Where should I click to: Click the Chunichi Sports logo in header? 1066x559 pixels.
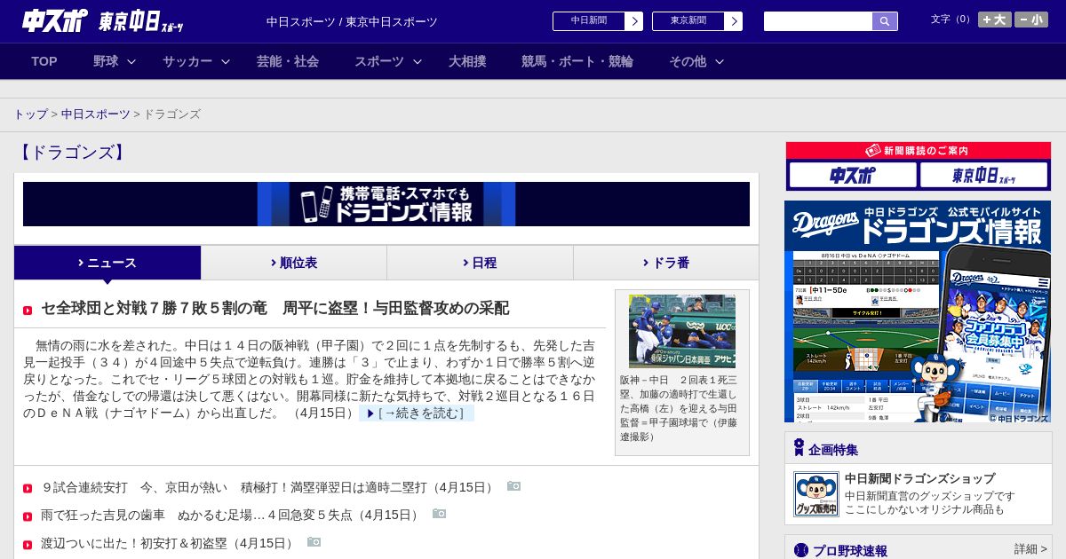click(55, 20)
